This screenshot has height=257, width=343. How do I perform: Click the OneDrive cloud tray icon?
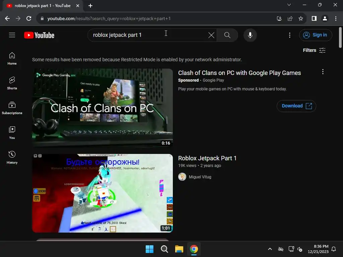pyautogui.click(x=281, y=249)
